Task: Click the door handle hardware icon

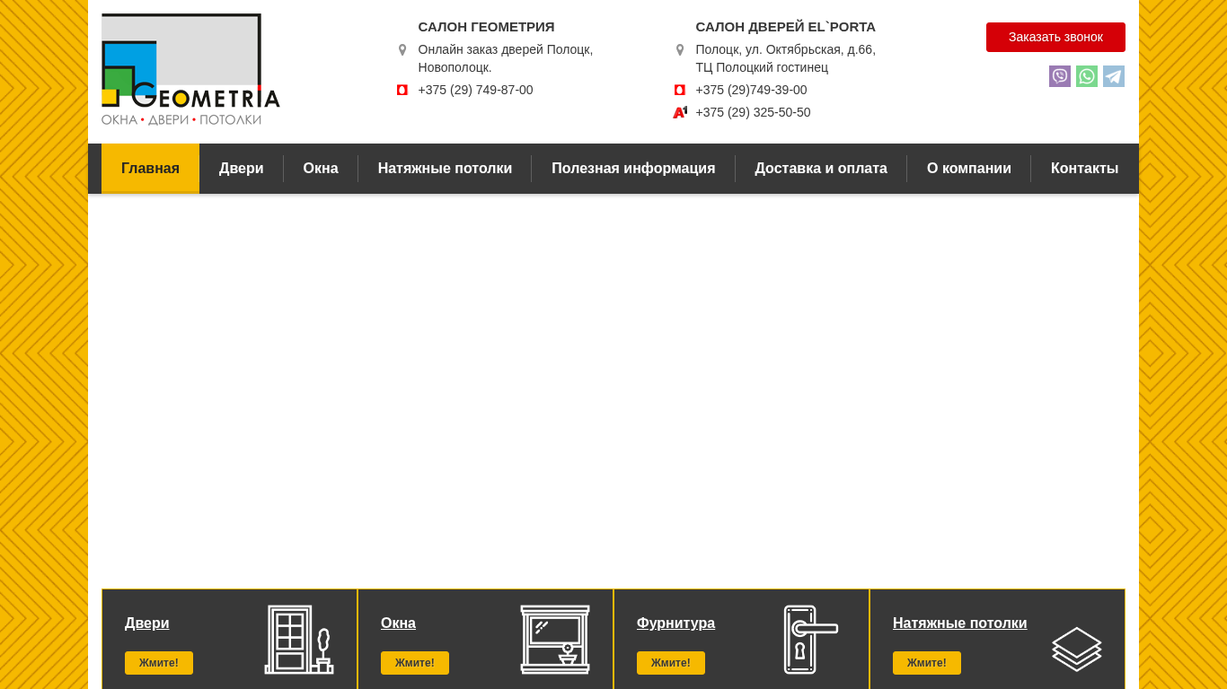Action: click(811, 640)
